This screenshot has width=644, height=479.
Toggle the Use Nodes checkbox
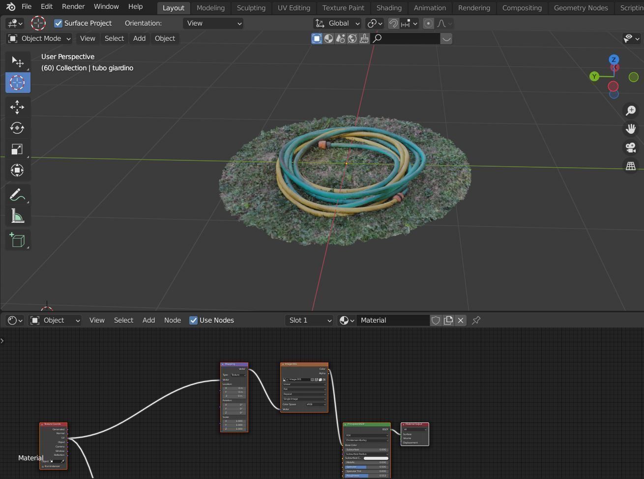click(194, 320)
